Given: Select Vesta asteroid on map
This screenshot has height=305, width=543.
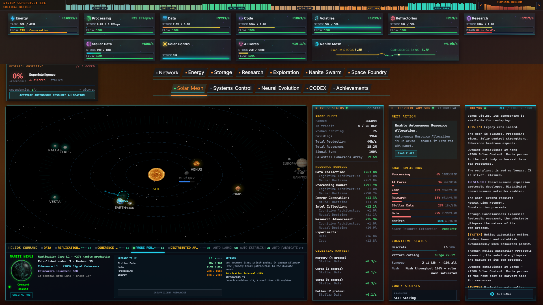Looking at the screenshot, I should pyautogui.click(x=55, y=197).
